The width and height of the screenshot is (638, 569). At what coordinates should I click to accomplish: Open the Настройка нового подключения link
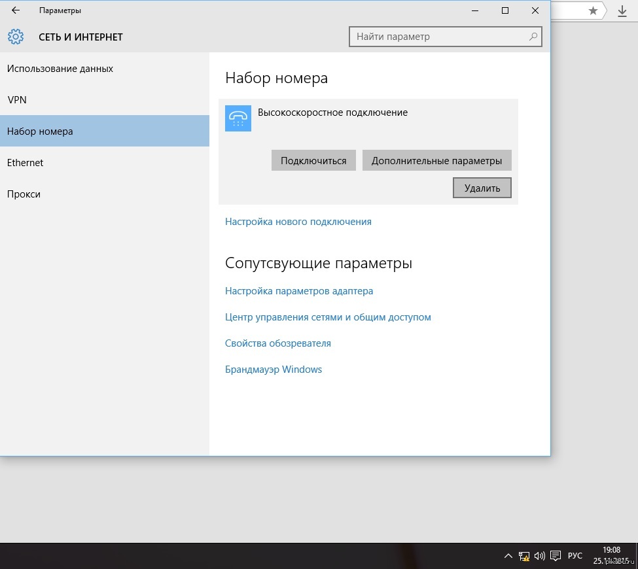pos(298,222)
